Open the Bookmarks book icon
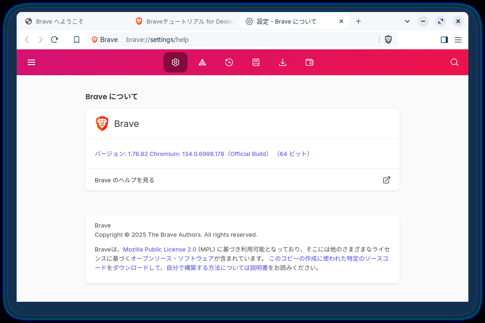485x323 pixels. tap(256, 62)
